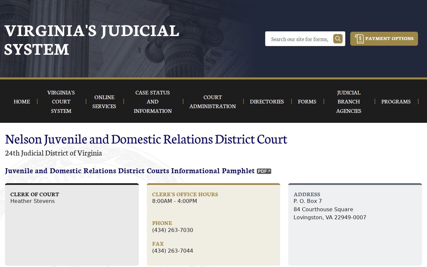Go to the Home menu item
The image size is (427, 267).
pos(22,101)
